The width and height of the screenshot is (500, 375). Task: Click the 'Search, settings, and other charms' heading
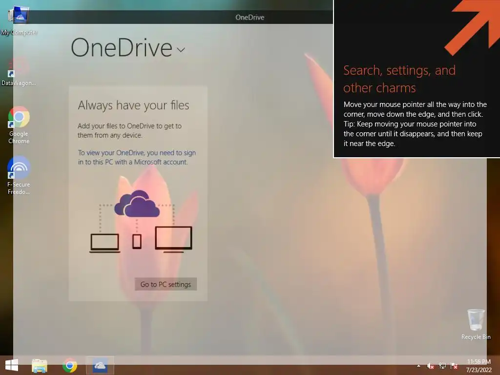pos(399,79)
